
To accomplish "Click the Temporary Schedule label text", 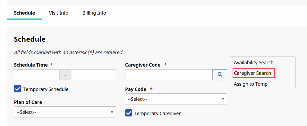I will pyautogui.click(x=46, y=89).
